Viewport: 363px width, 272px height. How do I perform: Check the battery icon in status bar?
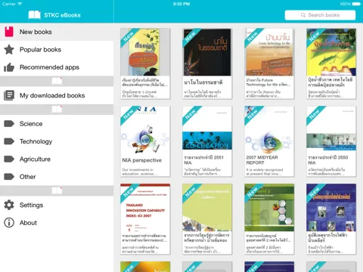pos(356,4)
